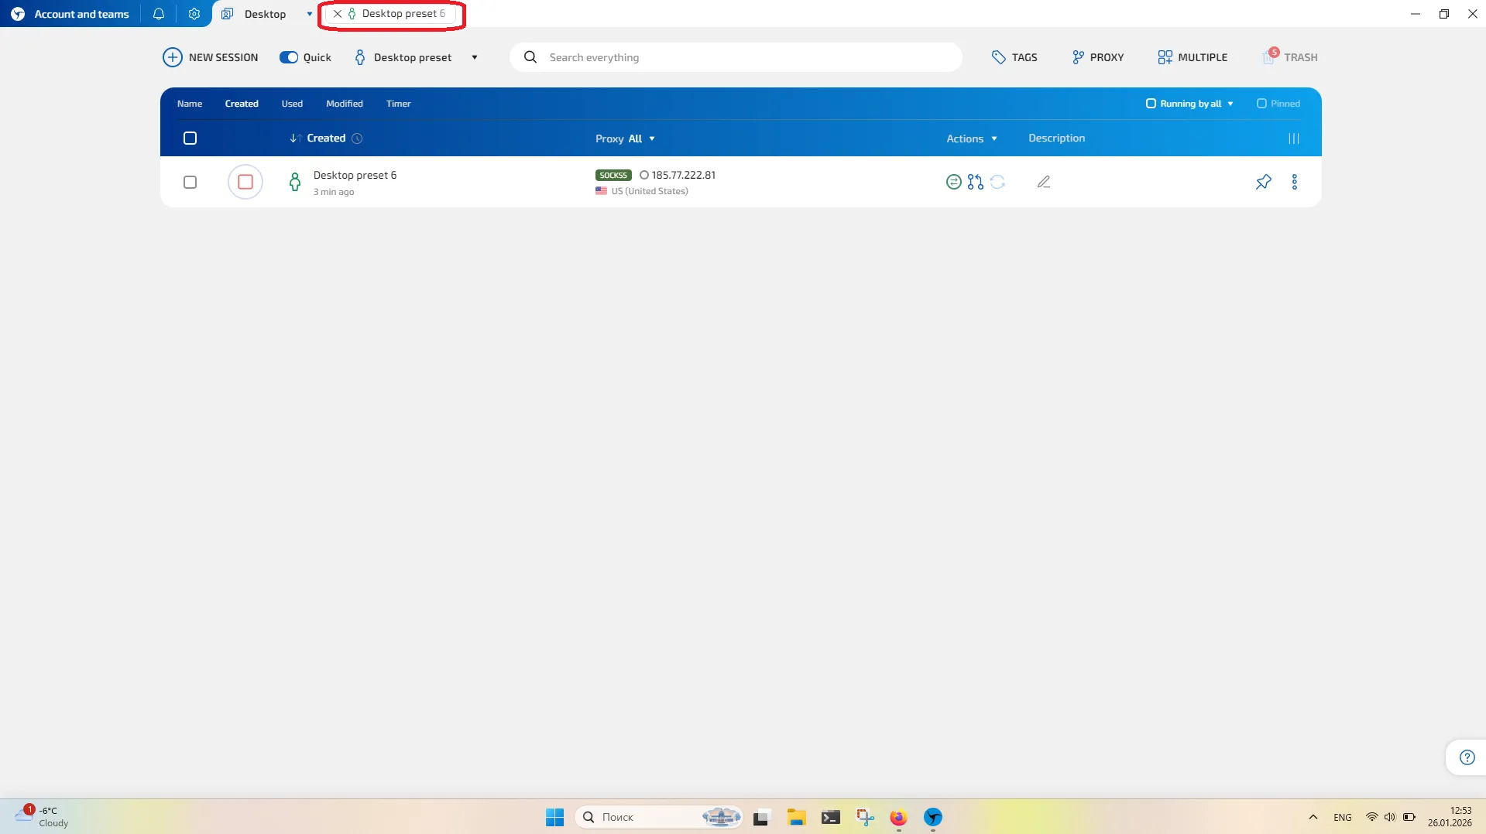This screenshot has height=834, width=1486.
Task: Click the clock icon next to Created
Action: coord(357,138)
